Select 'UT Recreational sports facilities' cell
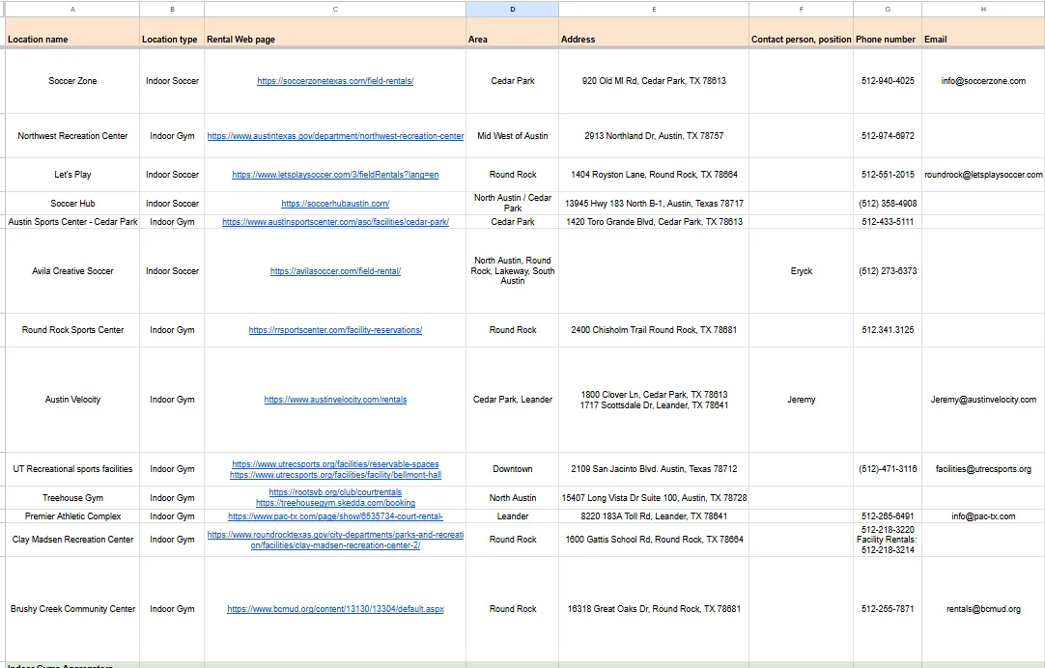Image resolution: width=1045 pixels, height=668 pixels. pyautogui.click(x=72, y=469)
